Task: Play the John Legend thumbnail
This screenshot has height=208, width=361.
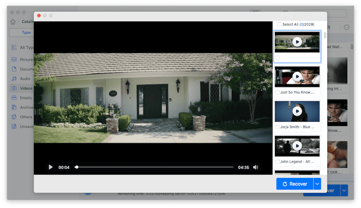Action: pos(297,146)
